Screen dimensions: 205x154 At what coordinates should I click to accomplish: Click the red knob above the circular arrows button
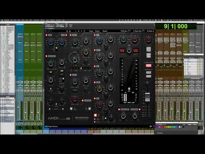[x=149, y=40]
